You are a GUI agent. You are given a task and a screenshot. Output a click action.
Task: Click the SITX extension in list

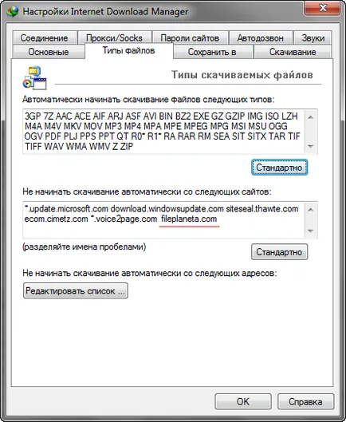257,136
